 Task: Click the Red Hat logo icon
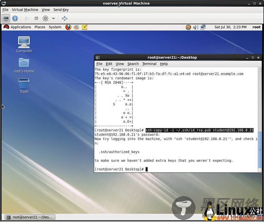point(6,27)
